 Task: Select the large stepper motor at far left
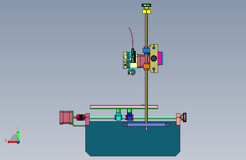[x=66, y=118]
